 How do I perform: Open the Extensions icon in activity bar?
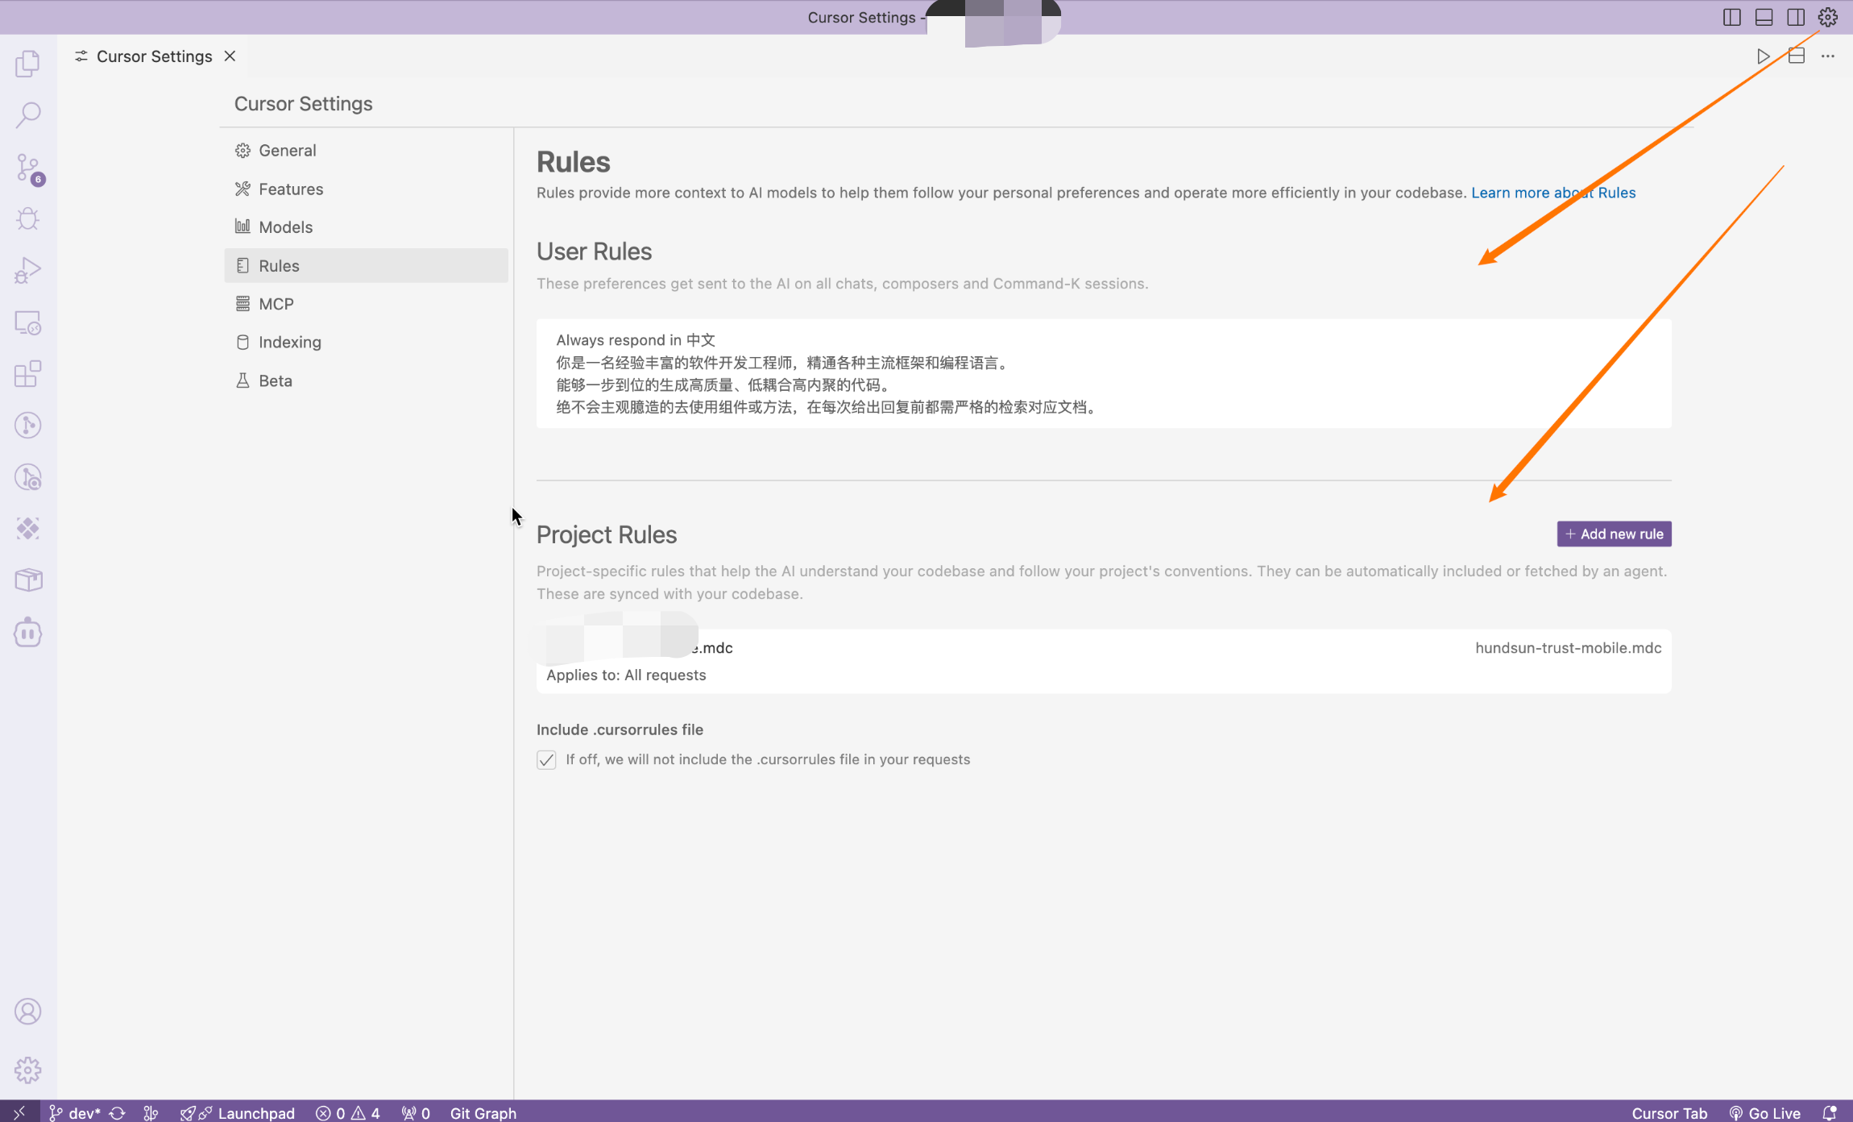coord(27,374)
